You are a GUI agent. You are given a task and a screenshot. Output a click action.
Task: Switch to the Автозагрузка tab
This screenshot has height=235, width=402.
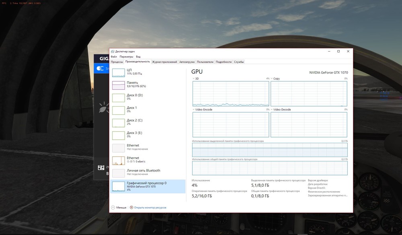coord(187,62)
